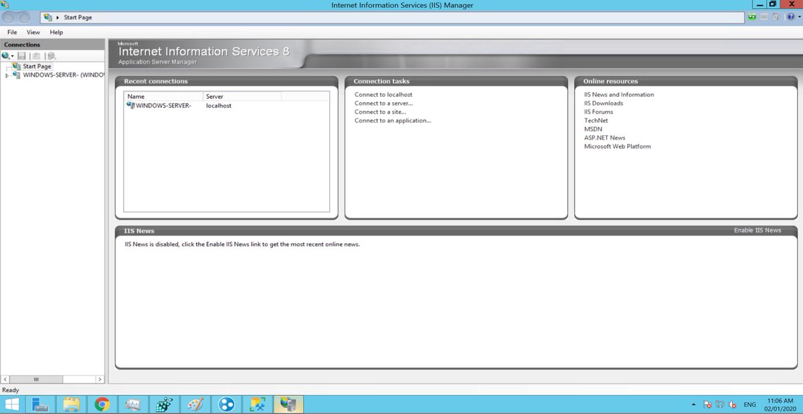Launch Google Chrome from the taskbar
The image size is (803, 414).
pos(102,404)
